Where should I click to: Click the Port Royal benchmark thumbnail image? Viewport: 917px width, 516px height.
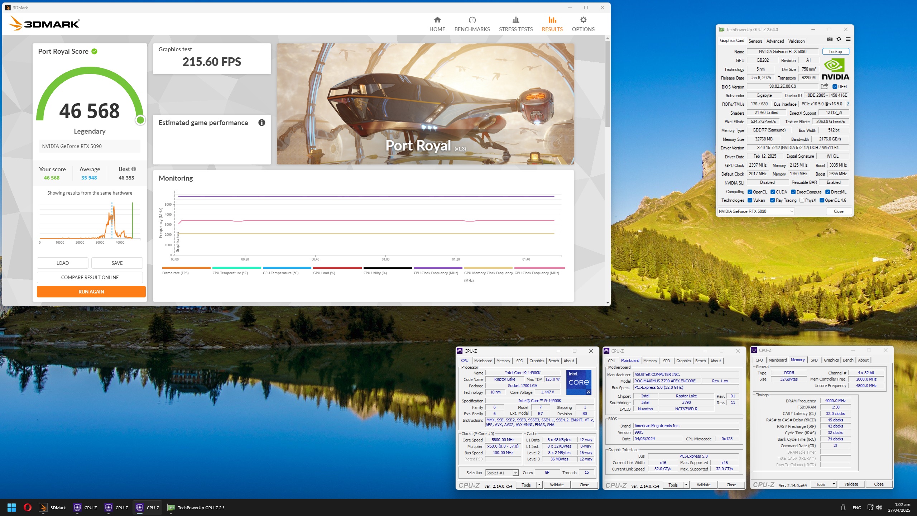tap(425, 104)
